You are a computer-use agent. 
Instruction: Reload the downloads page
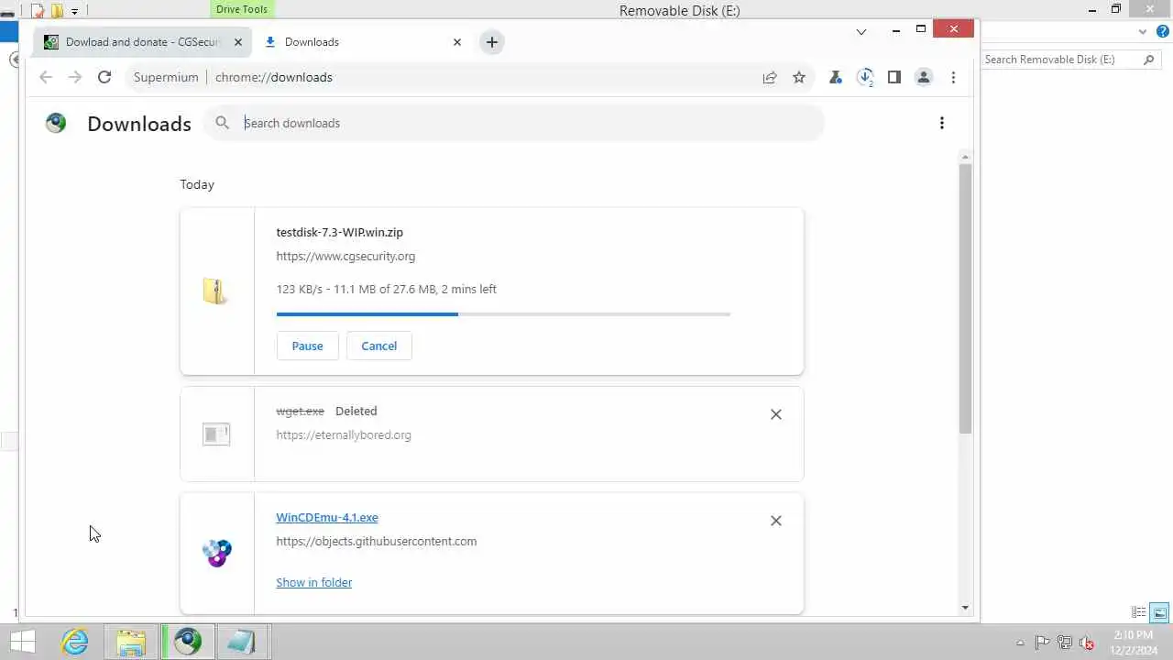pyautogui.click(x=104, y=77)
